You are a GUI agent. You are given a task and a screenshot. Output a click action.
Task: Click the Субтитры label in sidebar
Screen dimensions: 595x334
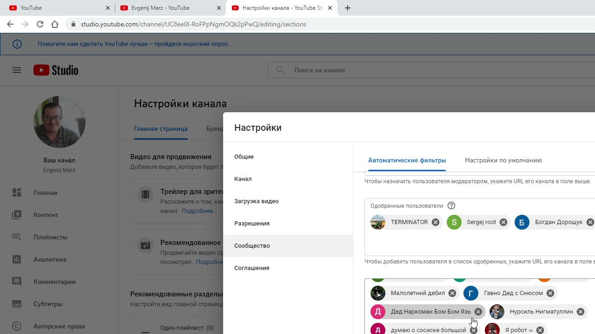click(x=48, y=304)
